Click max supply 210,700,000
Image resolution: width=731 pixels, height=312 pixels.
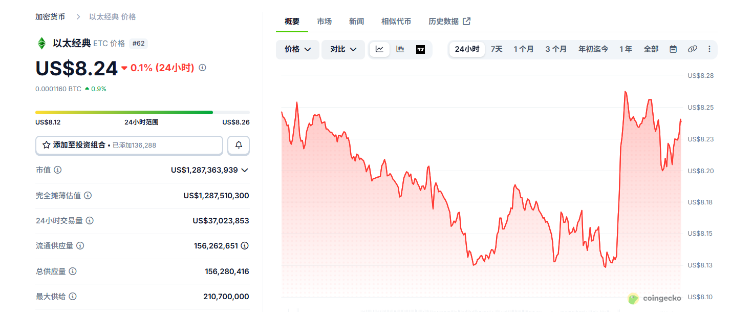(226, 296)
